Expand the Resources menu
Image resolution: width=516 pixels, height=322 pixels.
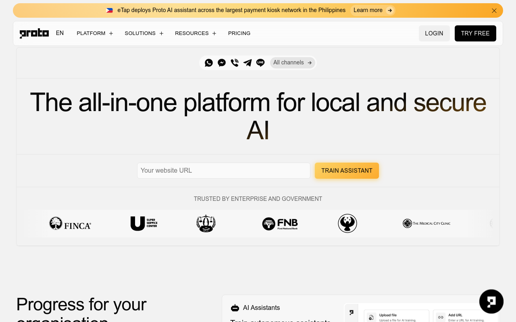(196, 33)
